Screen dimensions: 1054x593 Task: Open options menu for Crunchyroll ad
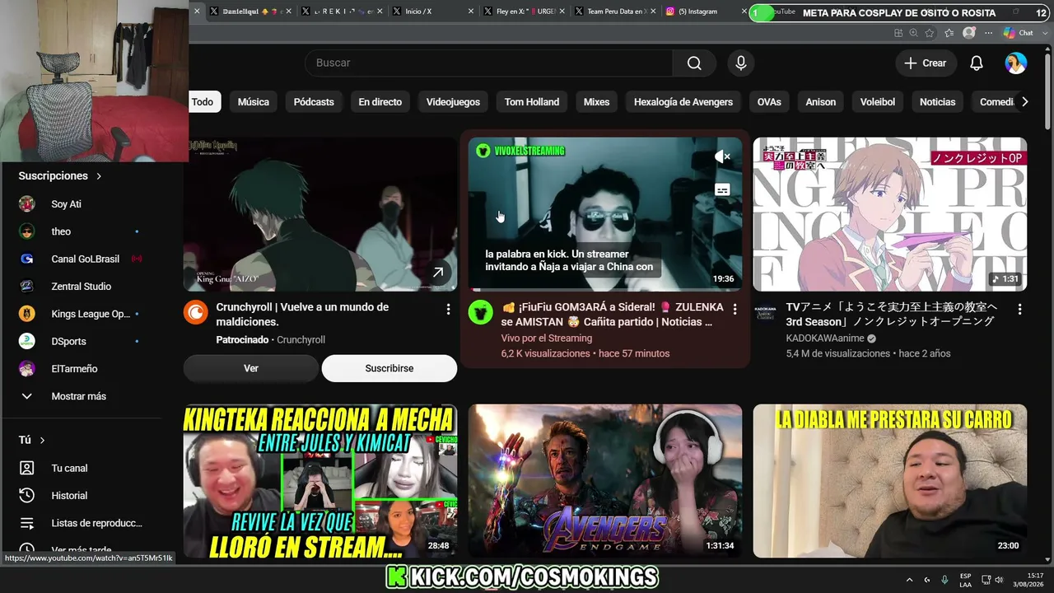448,310
